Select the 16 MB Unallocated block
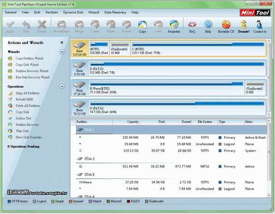 tap(120, 48)
